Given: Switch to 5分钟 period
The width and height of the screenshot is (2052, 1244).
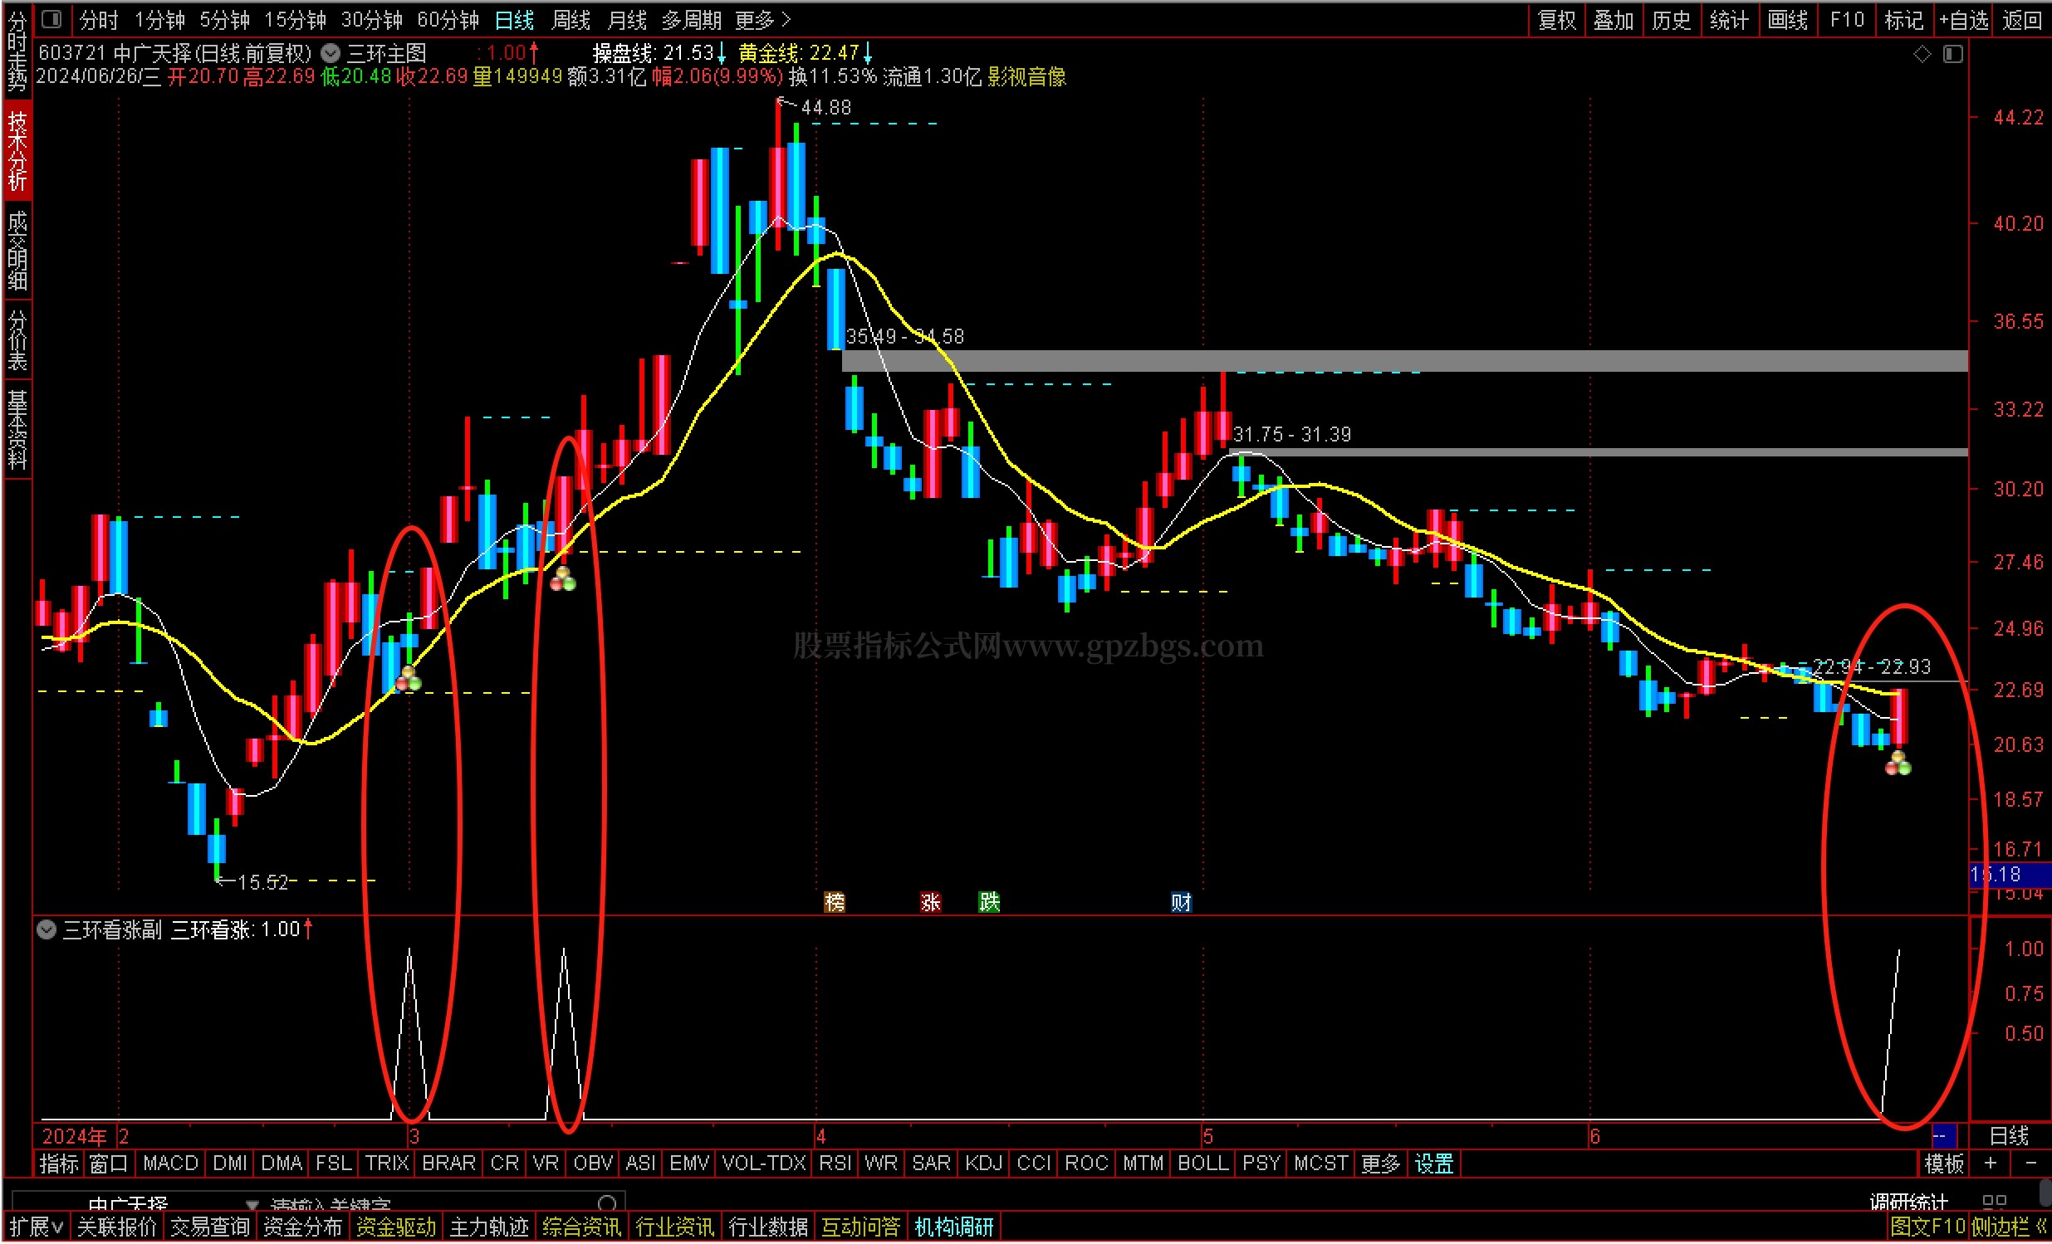Looking at the screenshot, I should (x=225, y=19).
